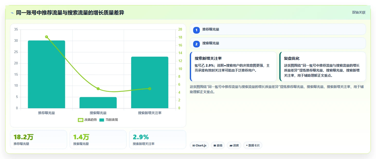376x159 pixels.
Task: Click the sparkle icon in 数据卡片 tag
Action: click(247, 145)
